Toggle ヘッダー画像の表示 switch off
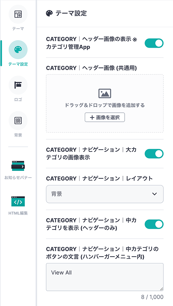This screenshot has width=173, height=306. point(154,43)
